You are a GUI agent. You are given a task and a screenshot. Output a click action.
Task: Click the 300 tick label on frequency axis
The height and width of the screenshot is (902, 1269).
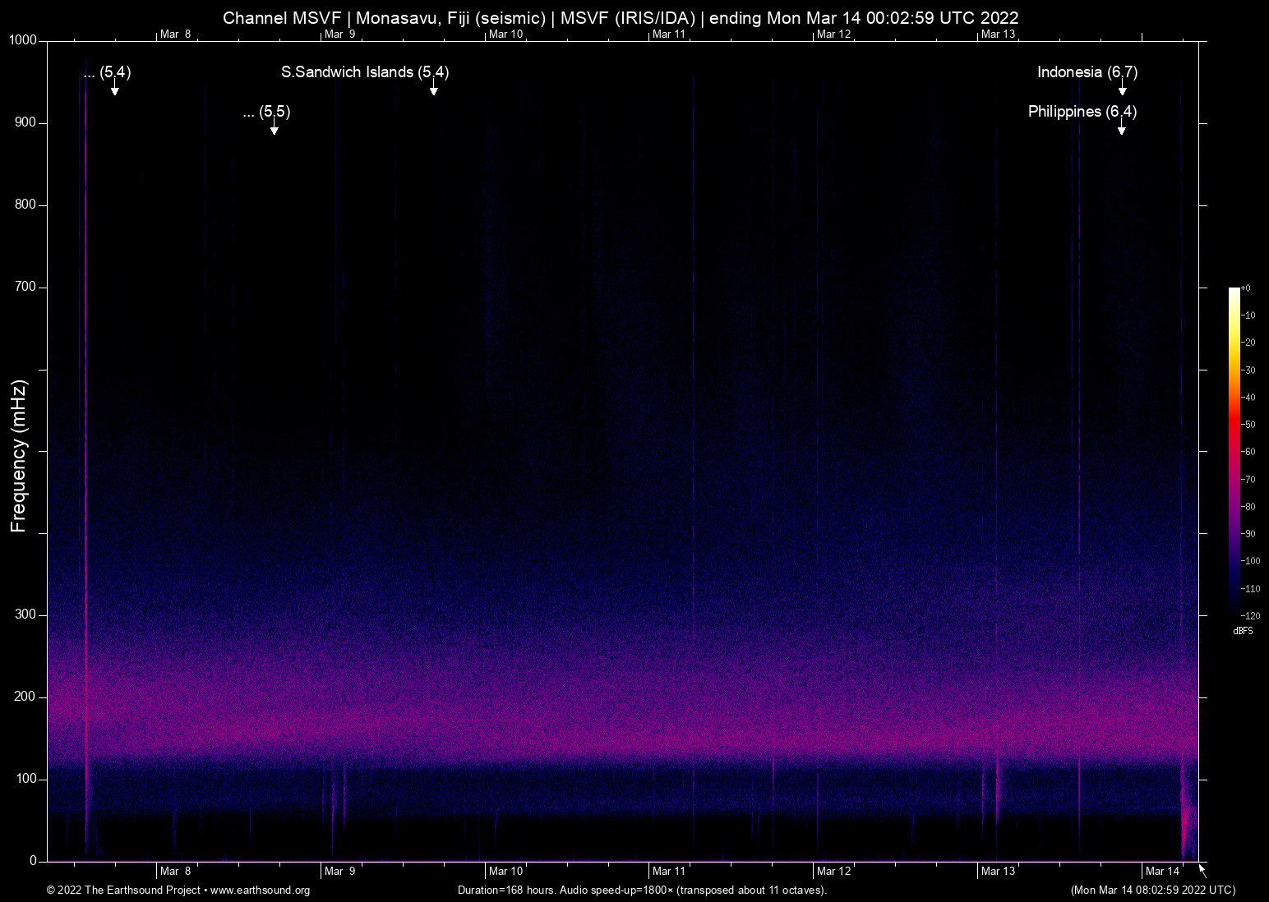25,614
